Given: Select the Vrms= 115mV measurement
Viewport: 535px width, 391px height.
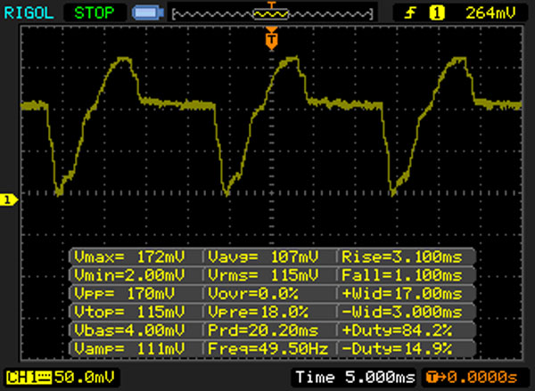Looking at the screenshot, I should [270, 275].
